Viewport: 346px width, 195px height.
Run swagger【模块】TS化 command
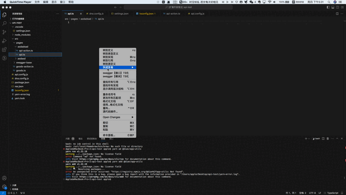click(118, 76)
